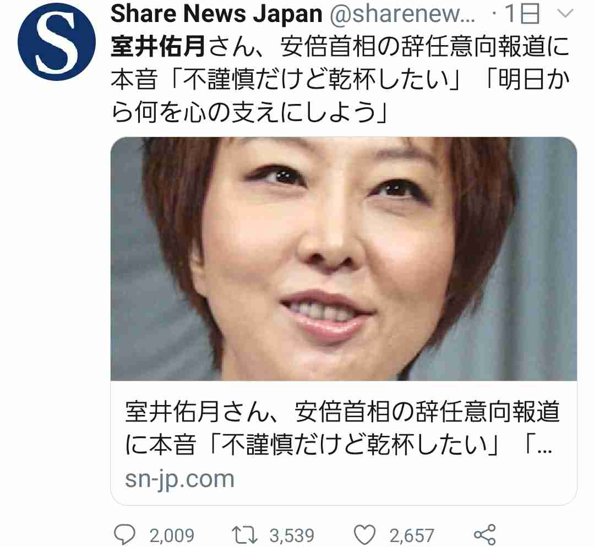
Task: Open the share icon for this tweet
Action: click(484, 535)
